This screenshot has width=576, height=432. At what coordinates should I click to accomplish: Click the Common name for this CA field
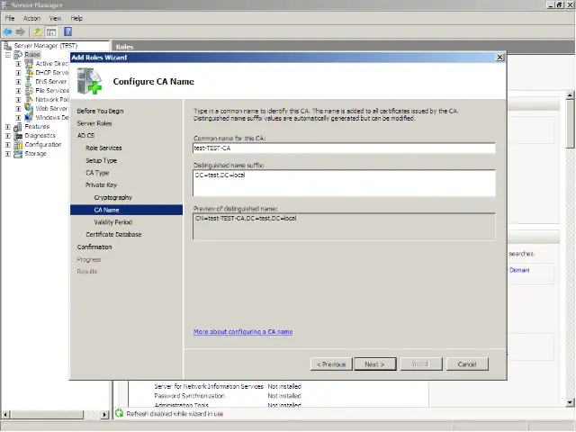(345, 148)
